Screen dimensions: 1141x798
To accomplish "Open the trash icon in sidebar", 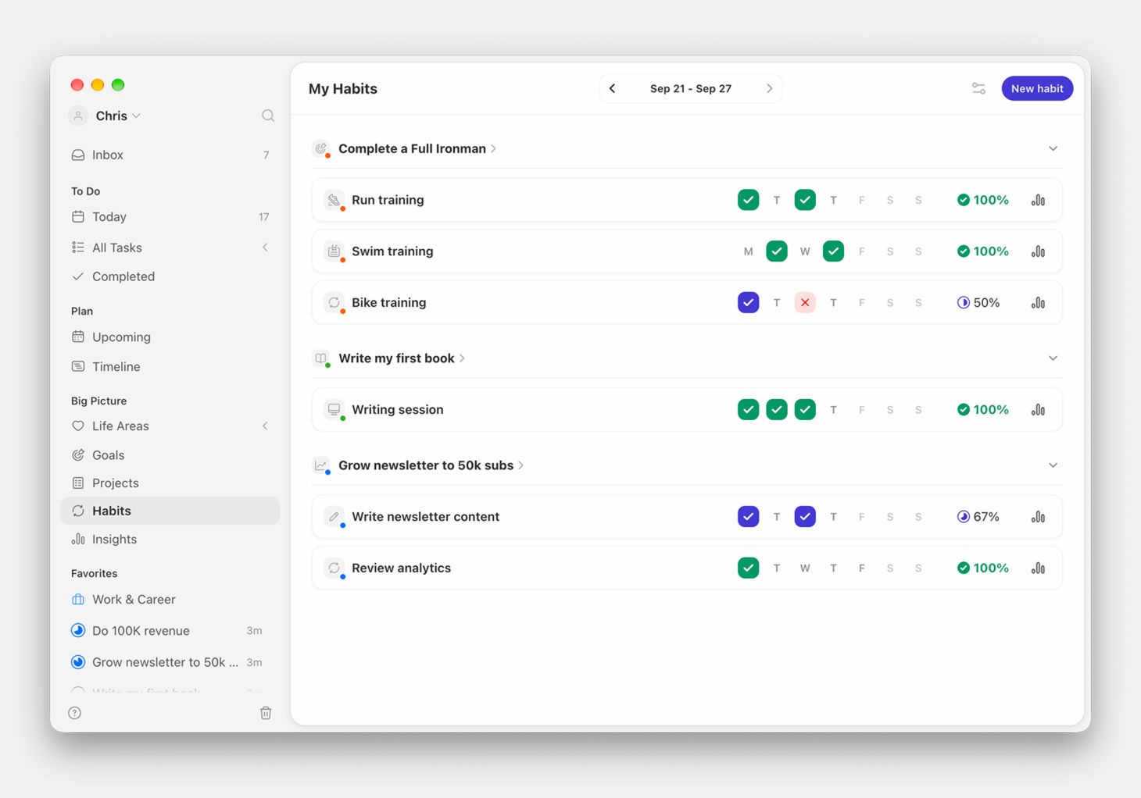I will [x=266, y=713].
